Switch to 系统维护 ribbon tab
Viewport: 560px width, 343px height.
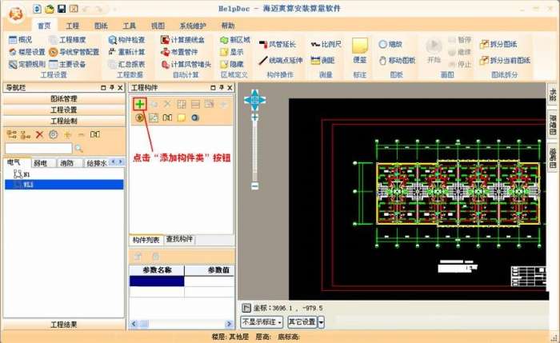point(193,26)
